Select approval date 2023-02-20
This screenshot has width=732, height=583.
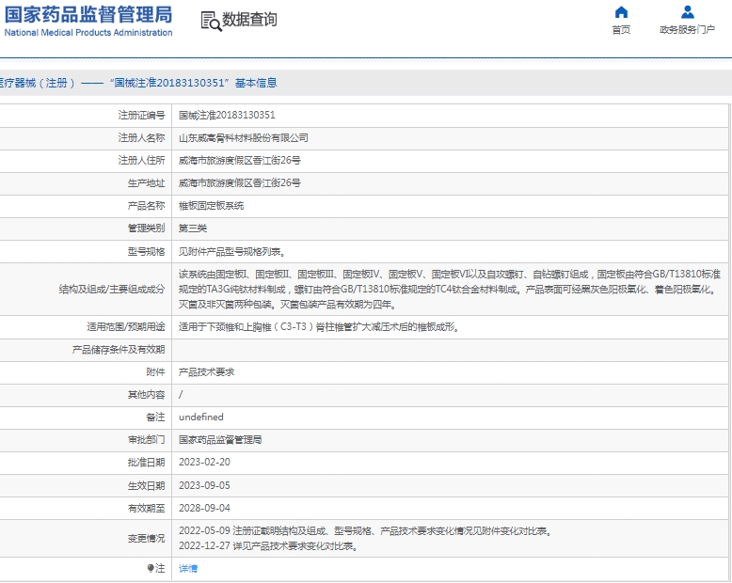click(204, 462)
